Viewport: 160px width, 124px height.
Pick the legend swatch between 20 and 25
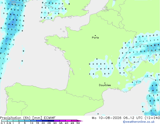click(45, 121)
